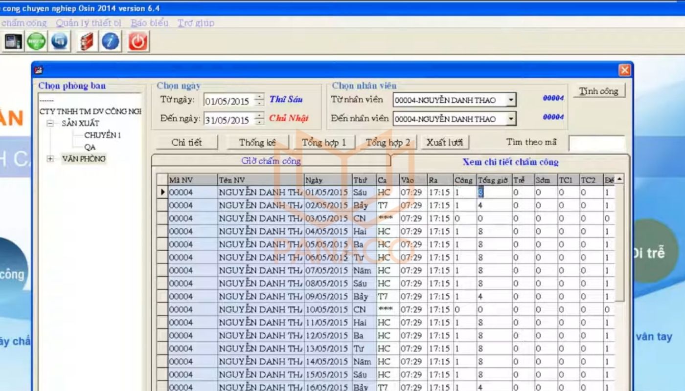685x391 pixels.
Task: Click the Tính công button
Action: coord(599,91)
